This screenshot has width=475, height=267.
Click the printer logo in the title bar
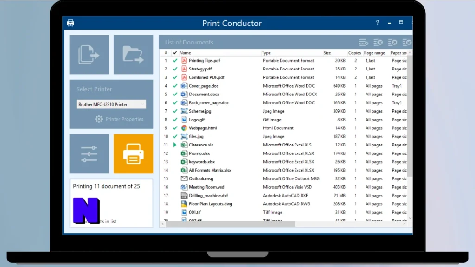(x=71, y=23)
